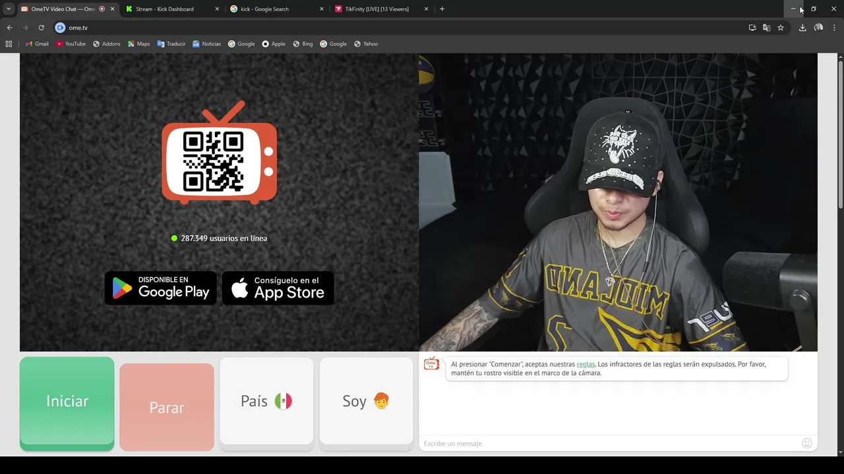Close the OmeTV Video Chat tab
Viewport: 844px width, 474px height.
pos(112,9)
